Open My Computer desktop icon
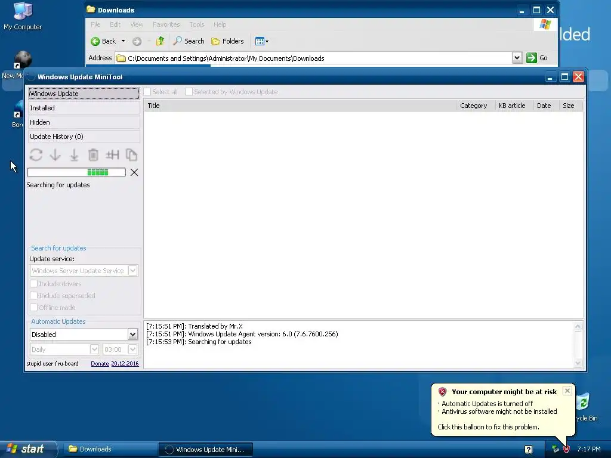This screenshot has width=611, height=458. [23, 16]
